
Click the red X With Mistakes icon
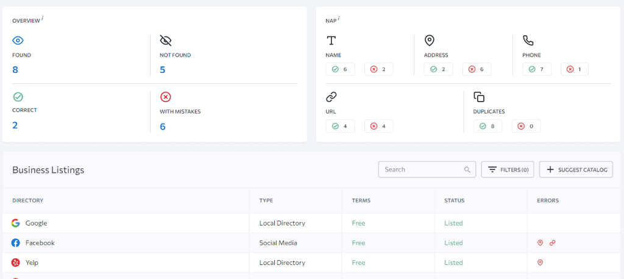[x=166, y=97]
